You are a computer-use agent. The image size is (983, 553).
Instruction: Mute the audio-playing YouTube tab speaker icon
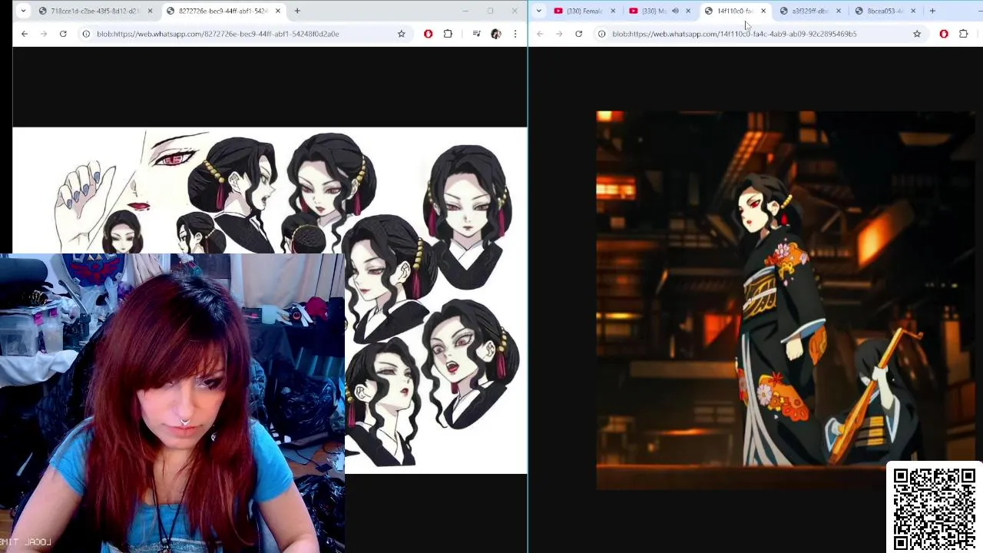(x=675, y=11)
